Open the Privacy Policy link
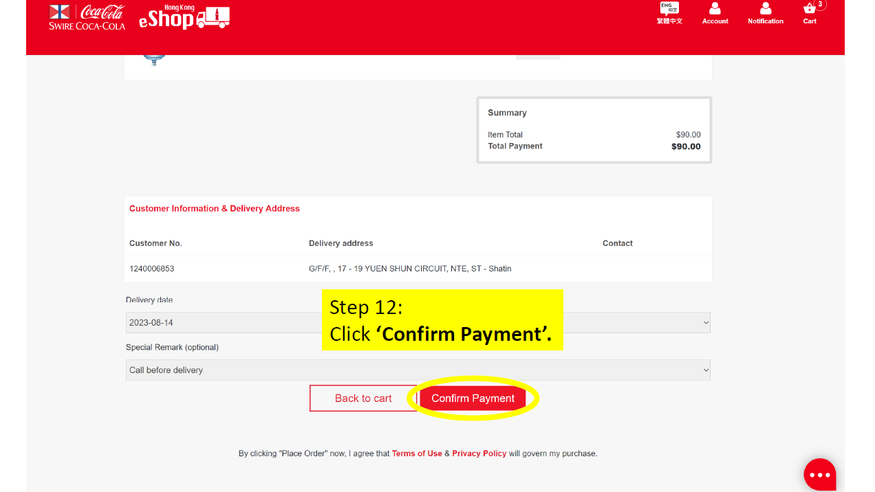The width and height of the screenshot is (875, 492). (x=479, y=454)
